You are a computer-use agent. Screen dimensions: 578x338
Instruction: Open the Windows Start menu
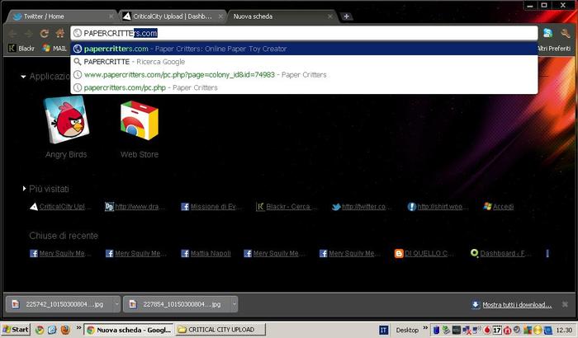(x=16, y=330)
